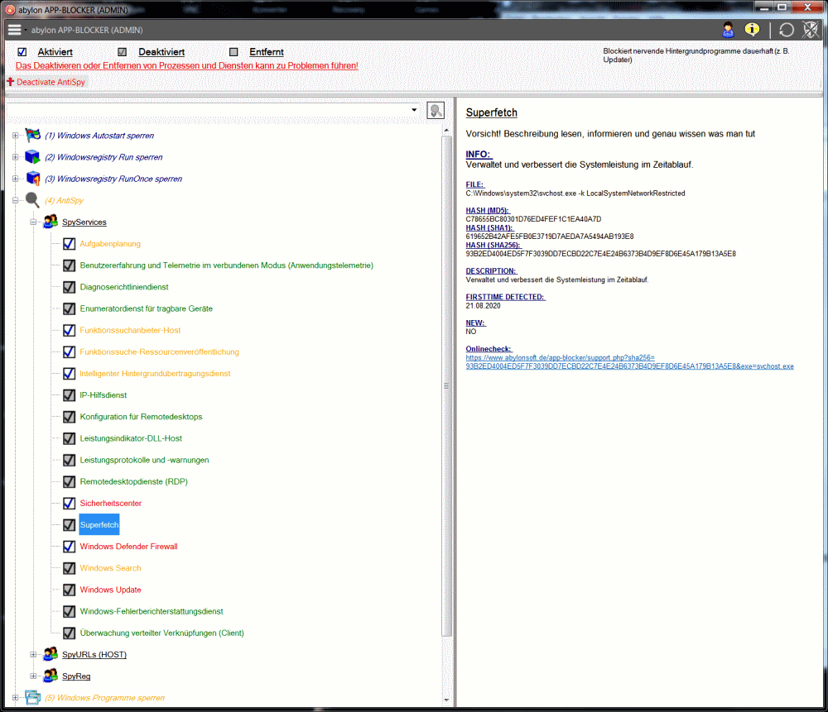Viewport: 828px width, 712px height.
Task: Collapse the (4) AntiSpy node
Action: [x=15, y=200]
